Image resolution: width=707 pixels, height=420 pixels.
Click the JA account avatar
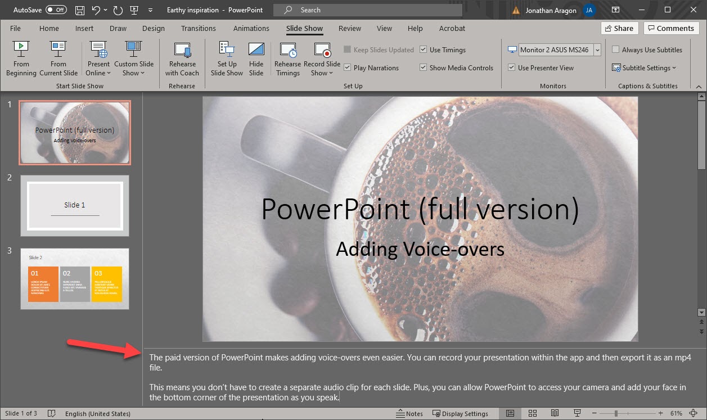(589, 10)
